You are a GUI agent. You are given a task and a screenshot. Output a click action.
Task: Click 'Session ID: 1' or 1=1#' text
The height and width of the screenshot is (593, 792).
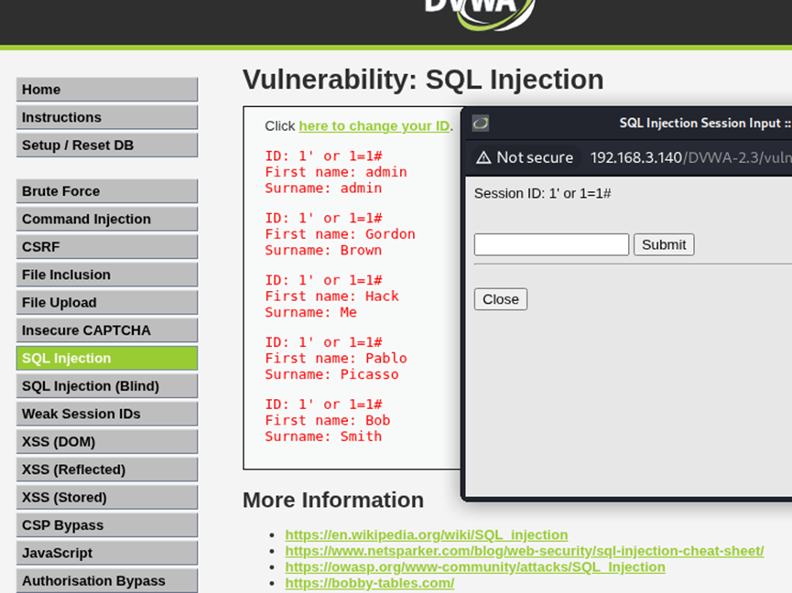(x=542, y=193)
